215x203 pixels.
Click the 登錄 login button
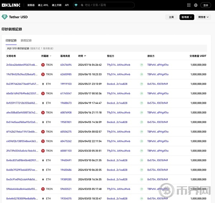click(206, 5)
